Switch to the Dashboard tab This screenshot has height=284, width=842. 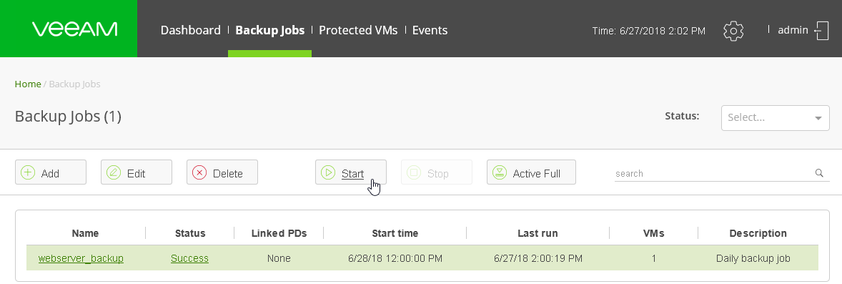[191, 30]
